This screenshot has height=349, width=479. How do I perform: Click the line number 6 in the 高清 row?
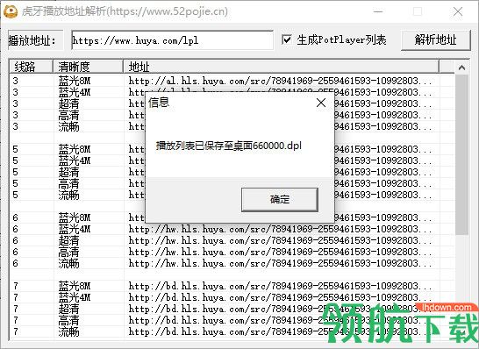tap(16, 252)
